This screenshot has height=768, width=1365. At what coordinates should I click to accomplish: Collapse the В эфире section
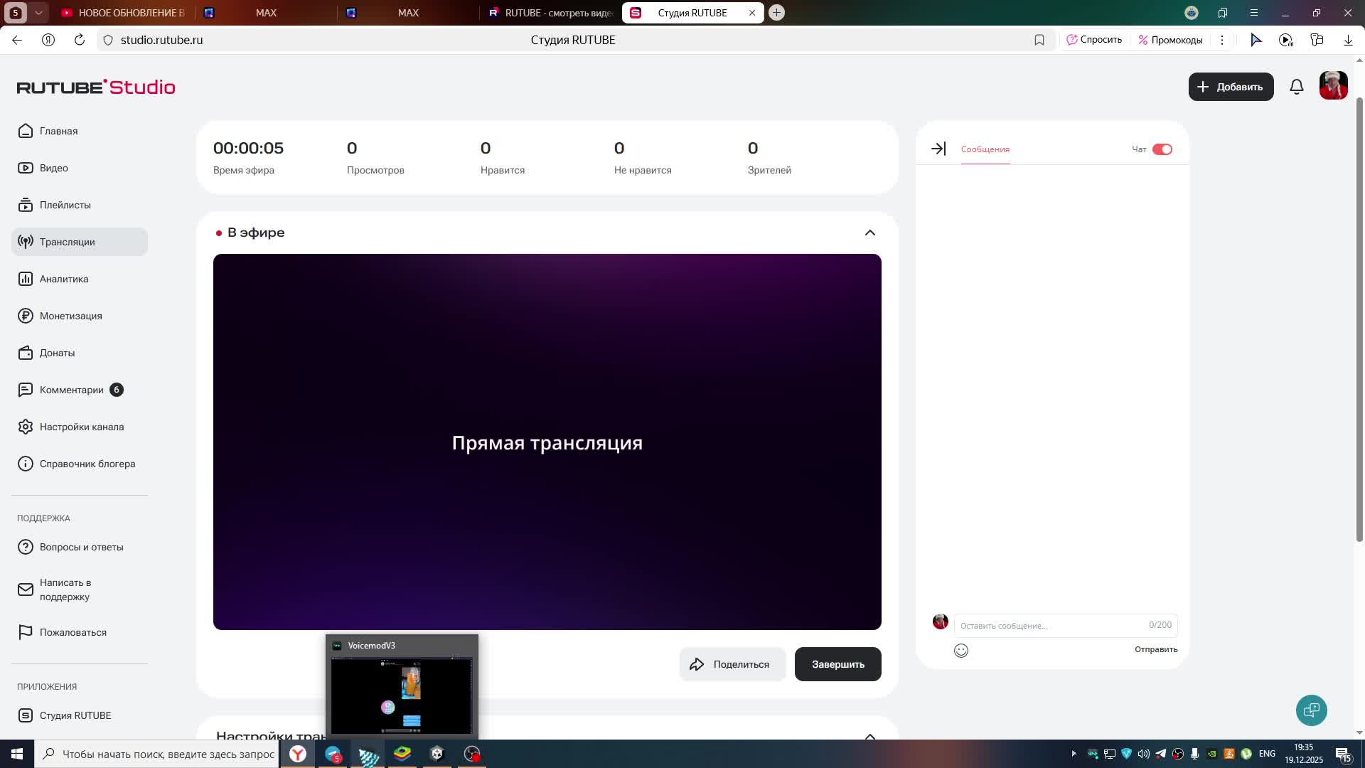tap(869, 233)
